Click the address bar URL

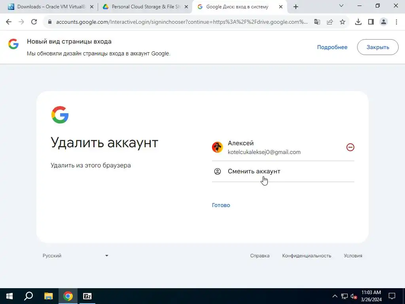click(182, 22)
